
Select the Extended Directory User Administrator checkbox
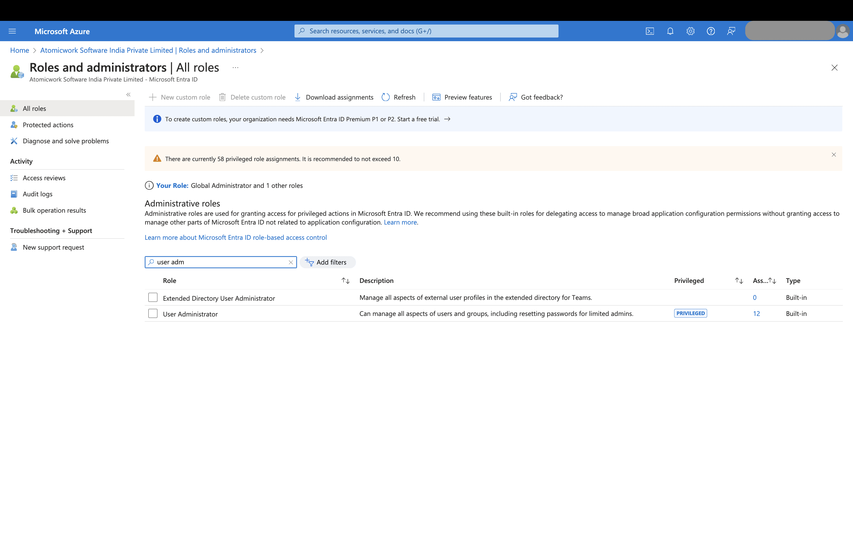coord(153,297)
